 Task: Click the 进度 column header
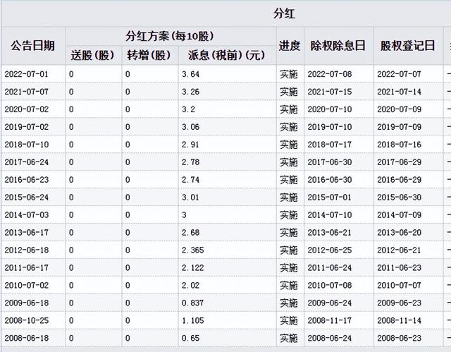[290, 46]
